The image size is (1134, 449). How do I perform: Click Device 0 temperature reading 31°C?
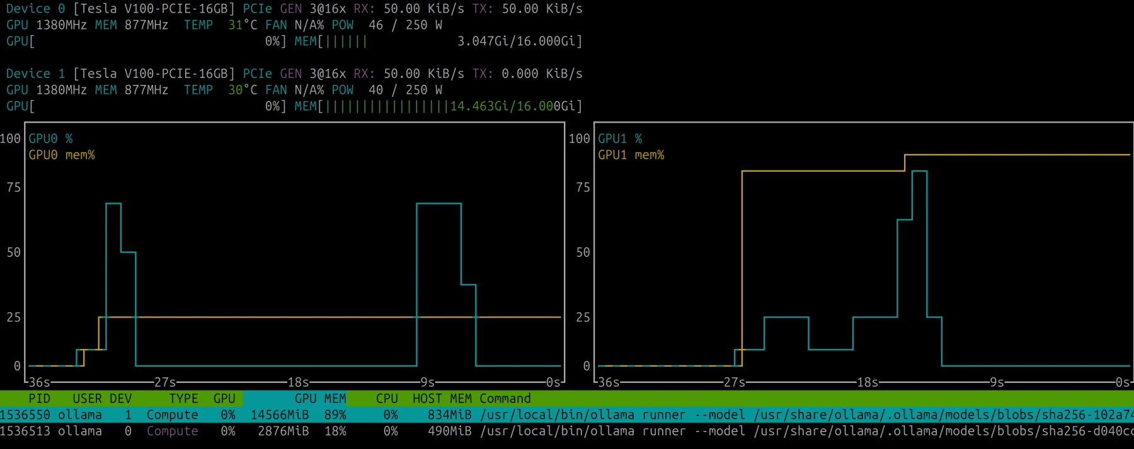point(243,25)
